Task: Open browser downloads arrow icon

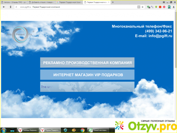Action: click(173, 7)
